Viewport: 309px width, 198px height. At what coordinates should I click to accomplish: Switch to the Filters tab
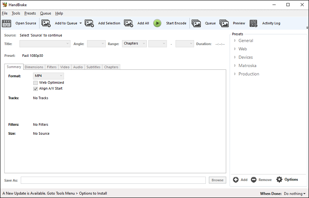click(x=52, y=67)
